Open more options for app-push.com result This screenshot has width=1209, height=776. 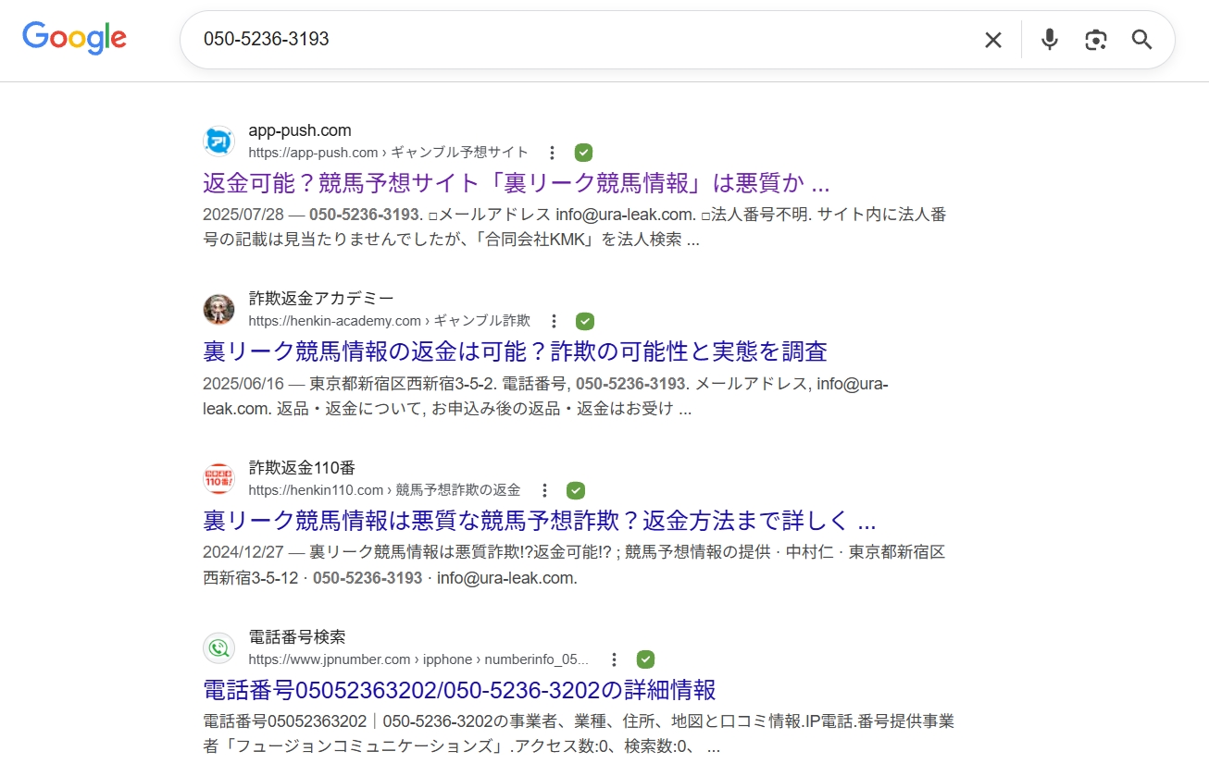coord(552,153)
